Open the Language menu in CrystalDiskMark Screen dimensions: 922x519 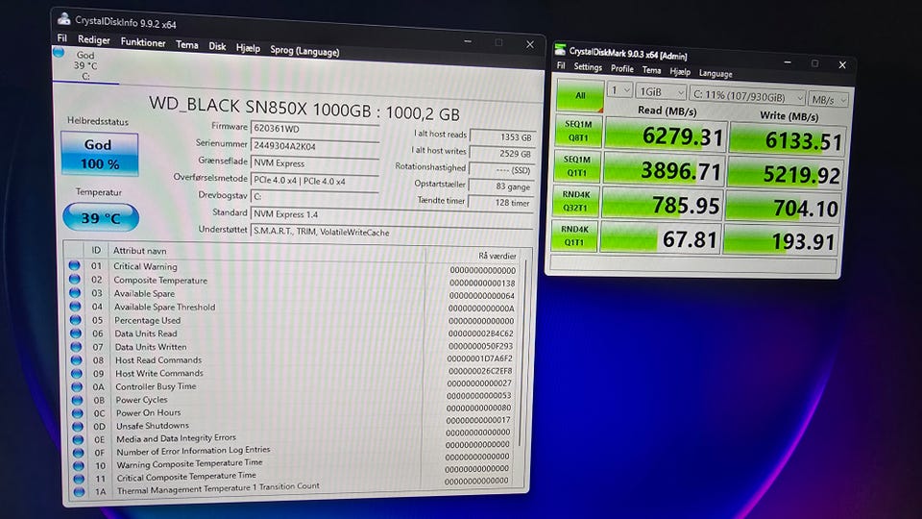coord(716,74)
